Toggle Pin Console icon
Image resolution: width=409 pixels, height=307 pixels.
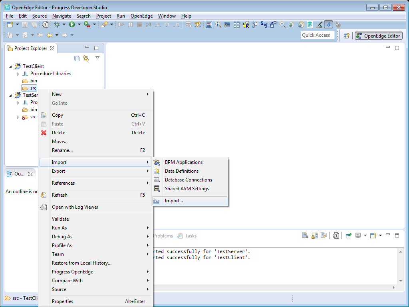[x=348, y=236]
